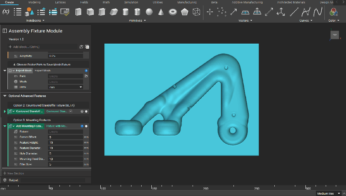The height and width of the screenshot is (196, 346).
Task: Insert a Cone primitive from the ribbon
Action: [x=161, y=12]
